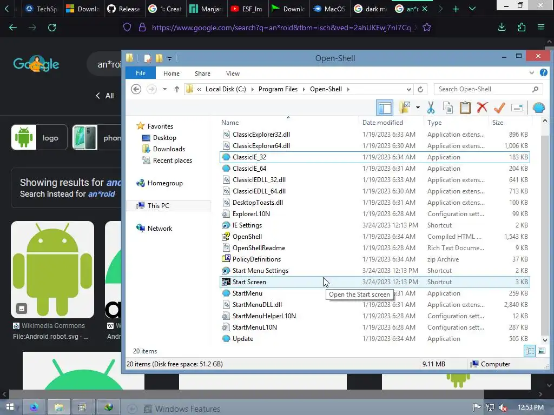
Task: Click the an*roid search instead link
Action: [x=101, y=194]
